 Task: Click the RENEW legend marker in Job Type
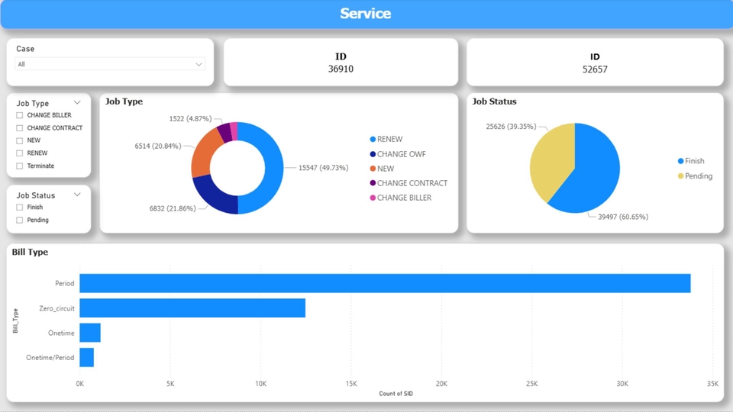point(373,140)
